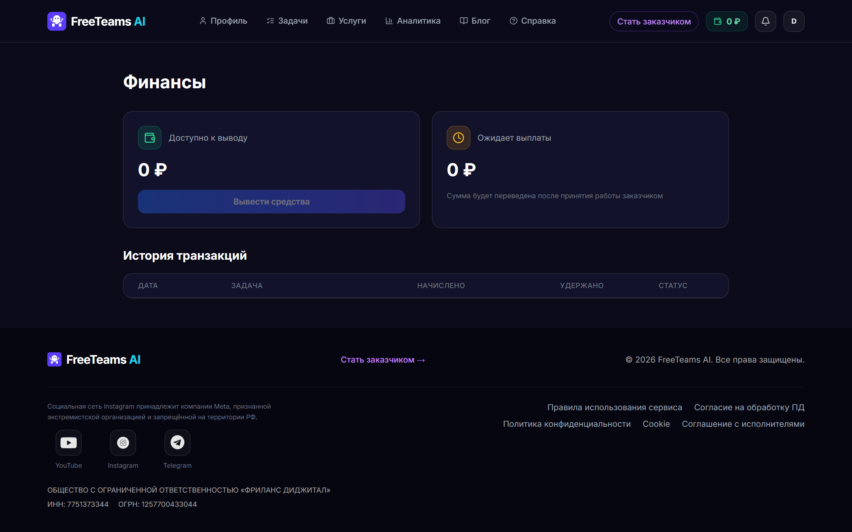Image resolution: width=852 pixels, height=532 pixels.
Task: Click the История транзакций heading
Action: (x=185, y=255)
